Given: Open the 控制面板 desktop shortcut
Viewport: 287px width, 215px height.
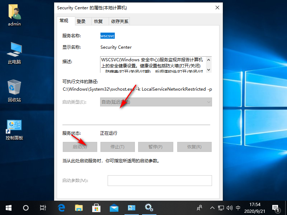Looking at the screenshot, I should click(x=14, y=129).
